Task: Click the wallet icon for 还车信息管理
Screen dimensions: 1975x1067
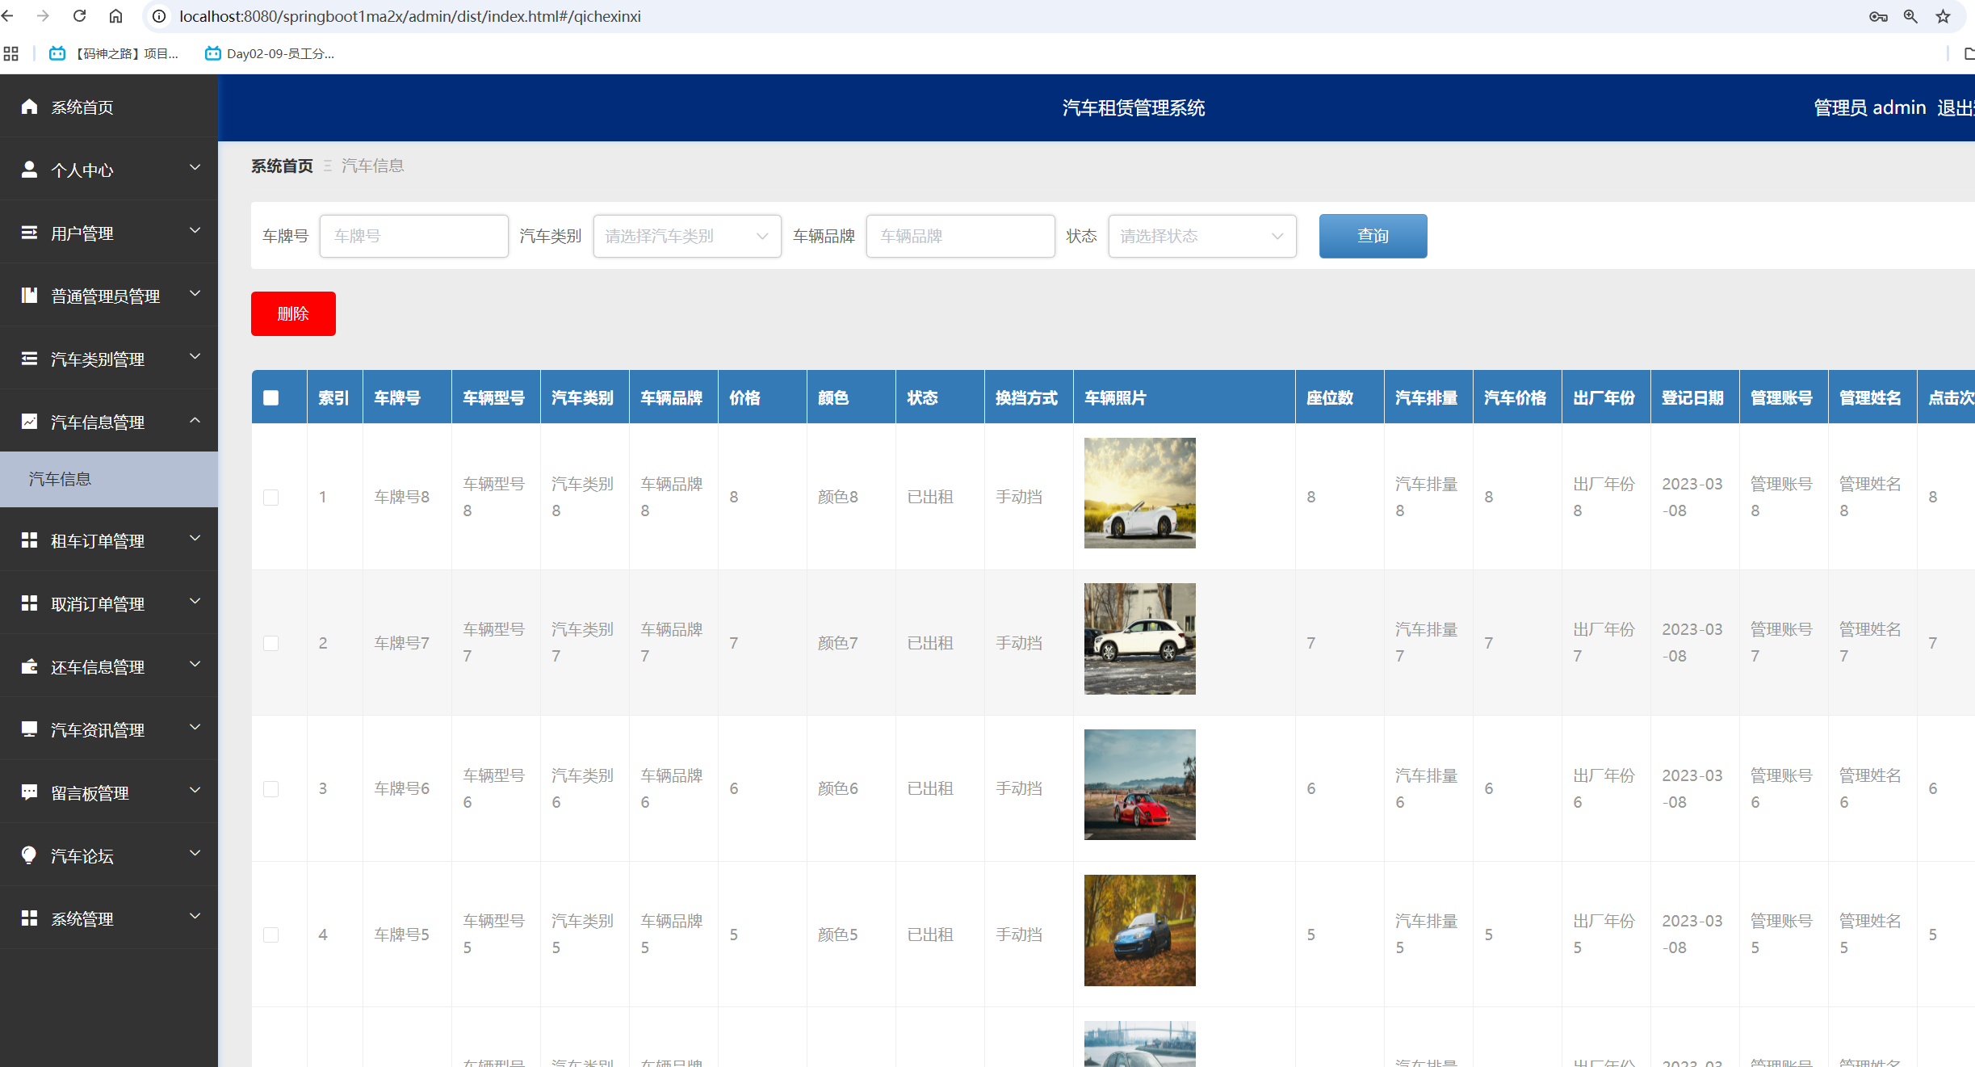Action: [29, 666]
